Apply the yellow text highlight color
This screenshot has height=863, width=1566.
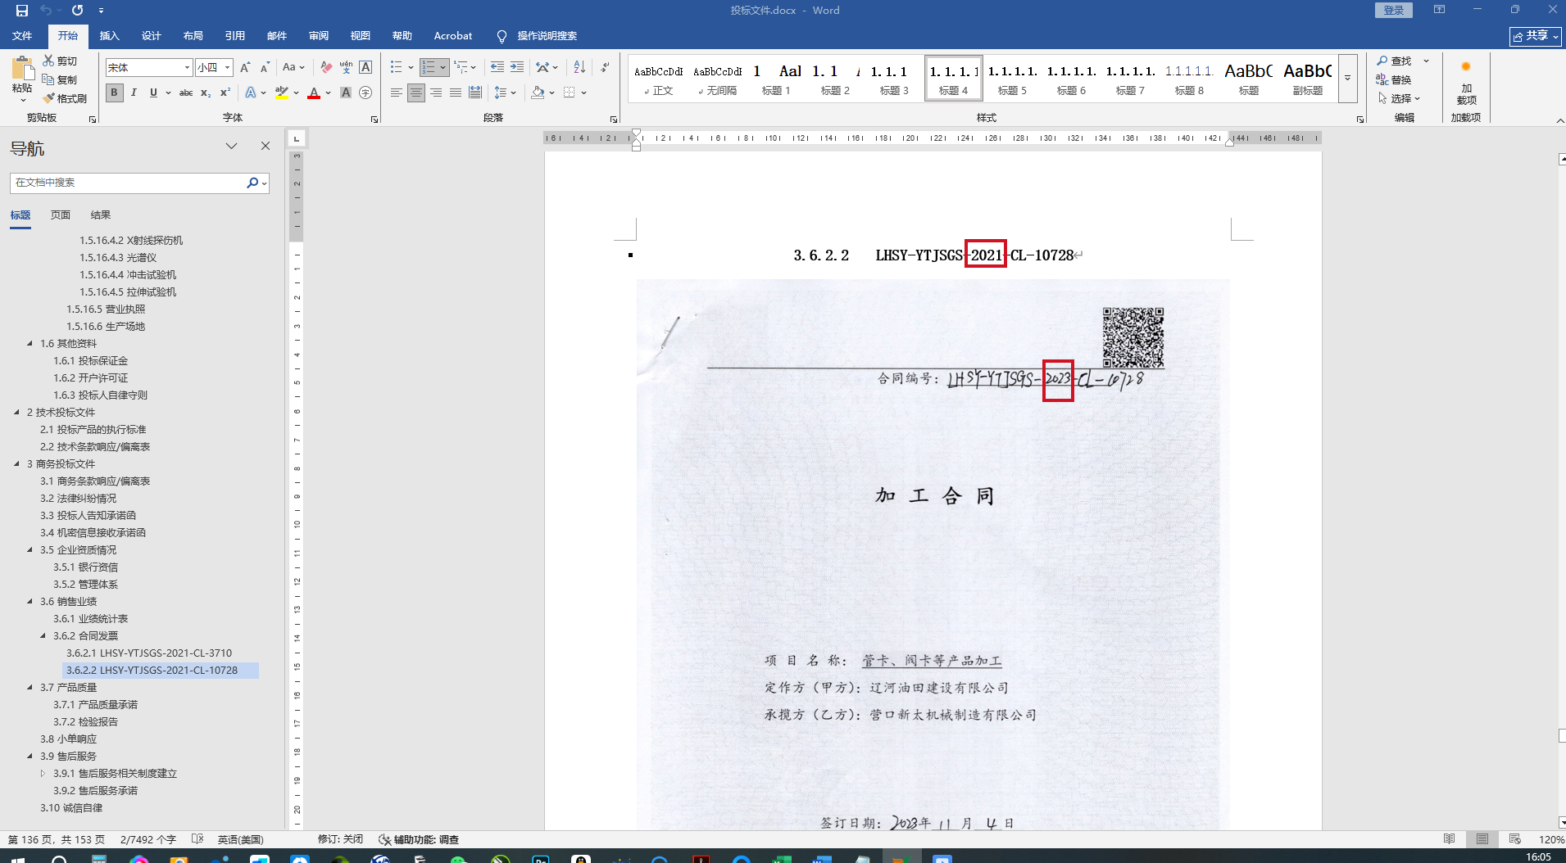[281, 93]
